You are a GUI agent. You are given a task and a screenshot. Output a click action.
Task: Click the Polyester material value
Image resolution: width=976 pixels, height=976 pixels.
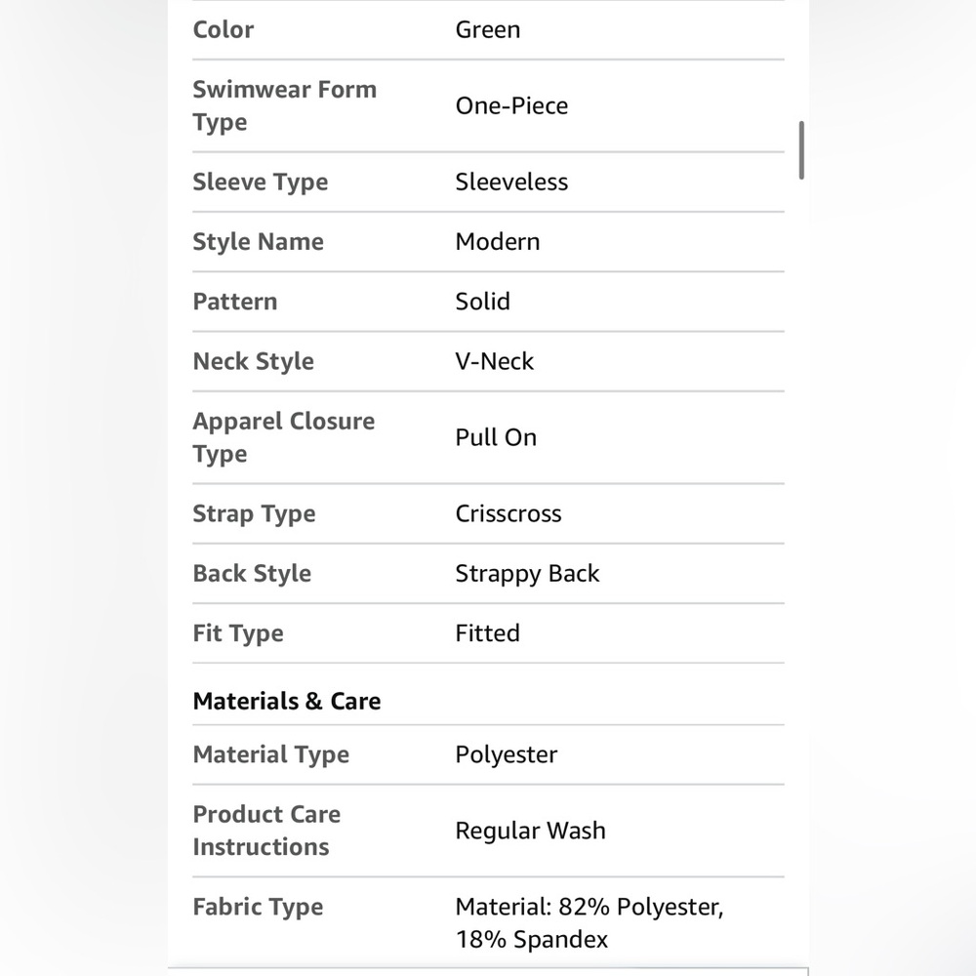point(506,754)
